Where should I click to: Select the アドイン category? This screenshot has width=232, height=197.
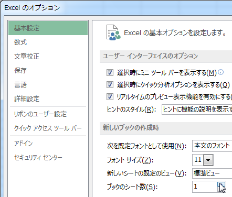click(x=48, y=144)
